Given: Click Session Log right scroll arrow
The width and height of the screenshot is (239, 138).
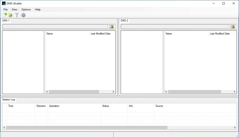Looking at the screenshot, I should [235, 127].
